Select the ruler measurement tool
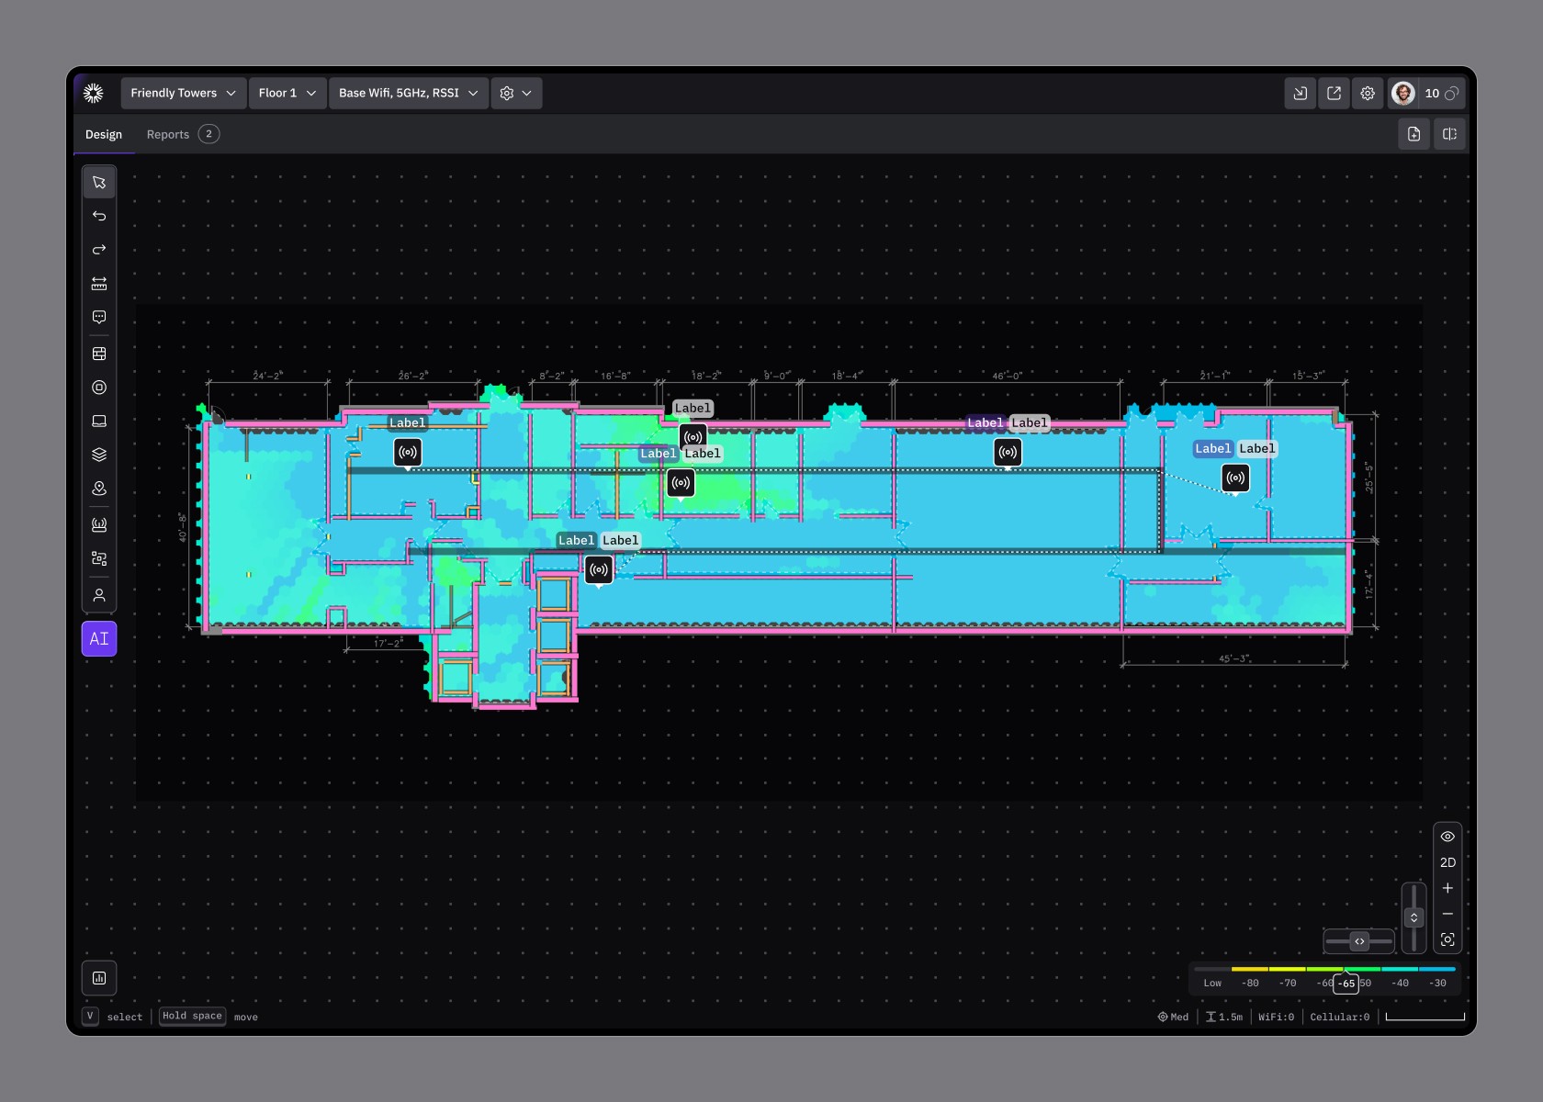1543x1102 pixels. tap(99, 284)
